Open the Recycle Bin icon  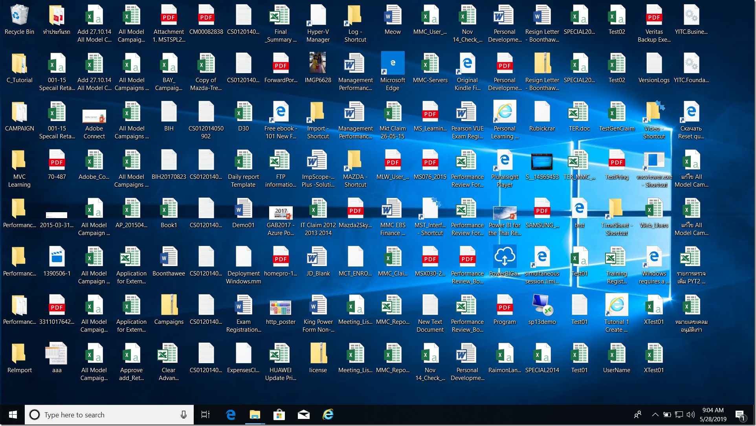coord(19,20)
